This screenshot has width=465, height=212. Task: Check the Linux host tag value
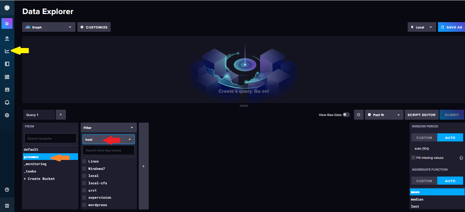84,161
